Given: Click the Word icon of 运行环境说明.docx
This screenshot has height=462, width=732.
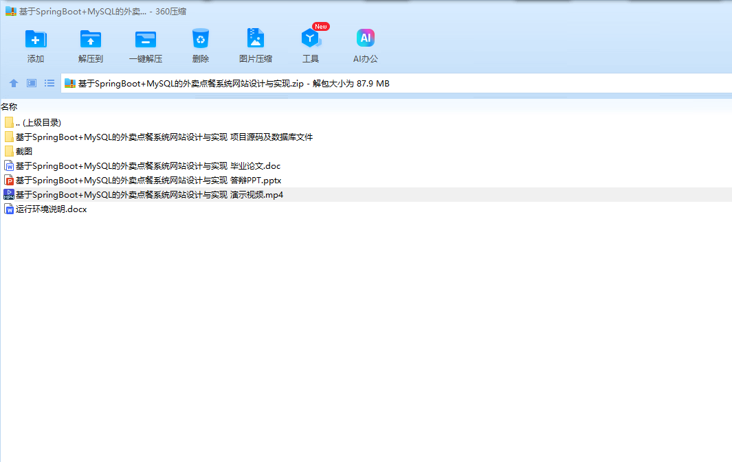Looking at the screenshot, I should [x=9, y=209].
